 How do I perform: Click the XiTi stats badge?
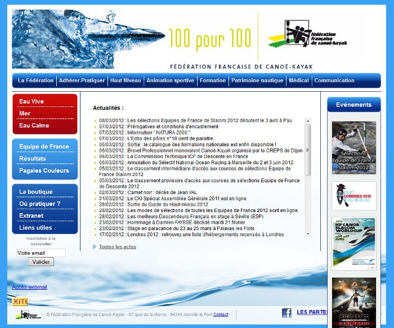tap(20, 302)
